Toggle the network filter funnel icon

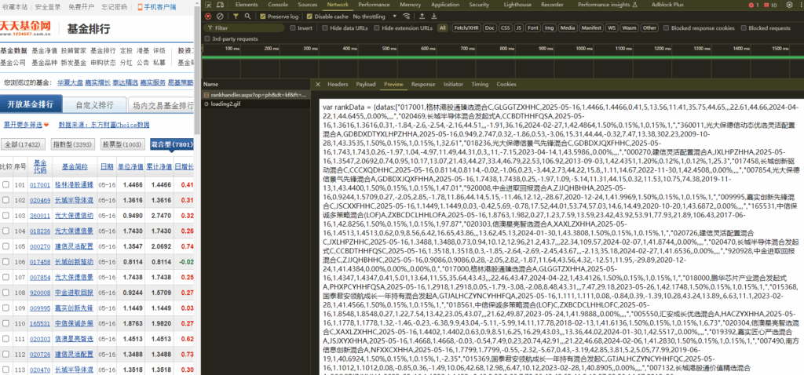click(x=236, y=16)
